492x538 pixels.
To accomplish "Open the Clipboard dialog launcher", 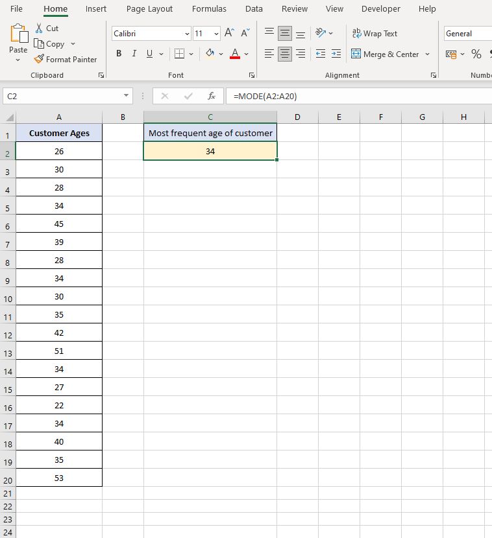I will tap(101, 75).
